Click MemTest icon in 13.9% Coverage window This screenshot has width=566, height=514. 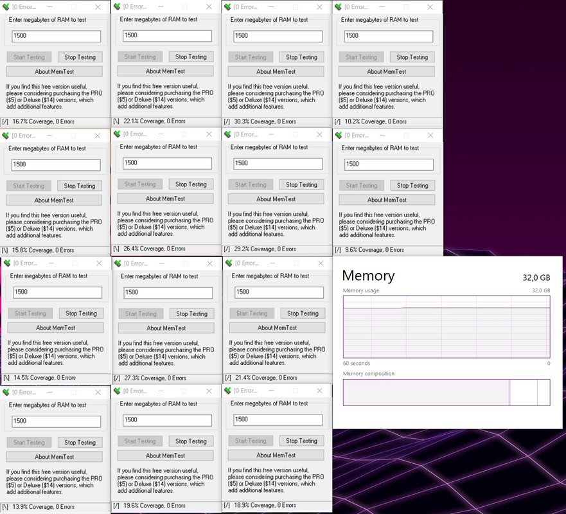pos(6,392)
